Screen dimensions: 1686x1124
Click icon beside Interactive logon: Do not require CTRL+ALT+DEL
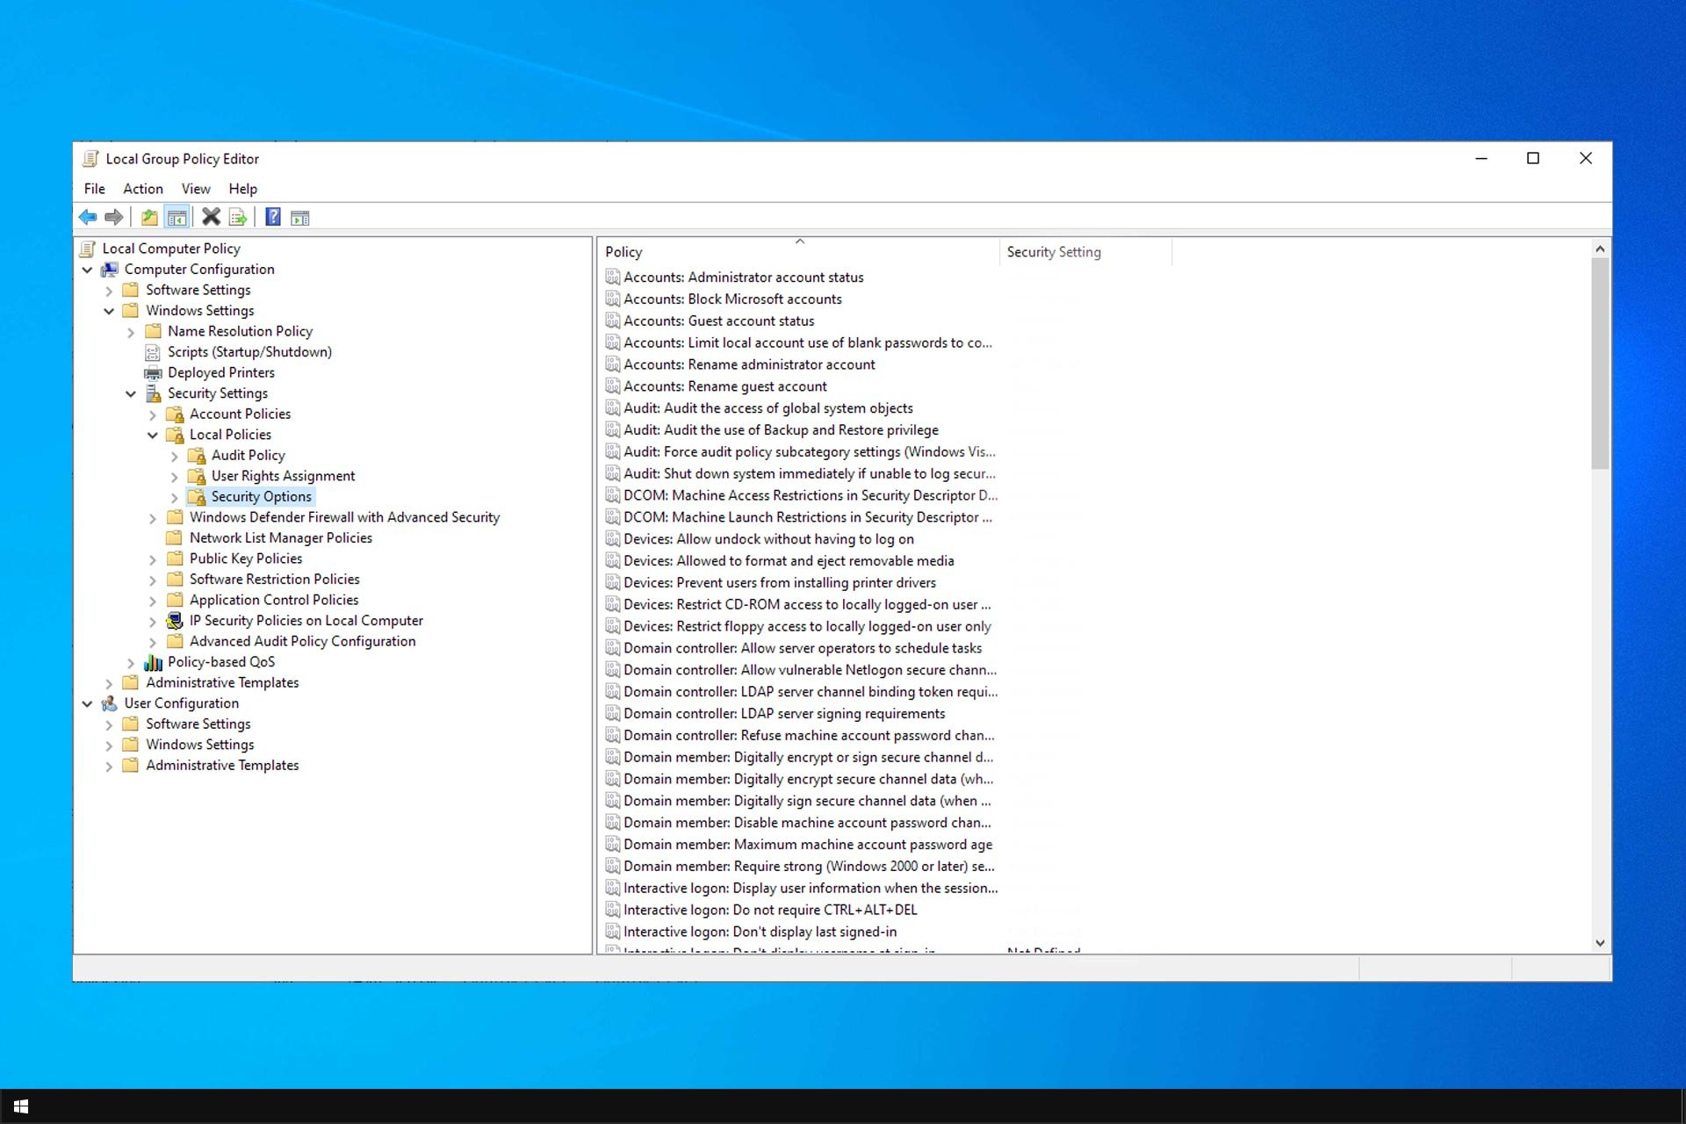click(613, 910)
